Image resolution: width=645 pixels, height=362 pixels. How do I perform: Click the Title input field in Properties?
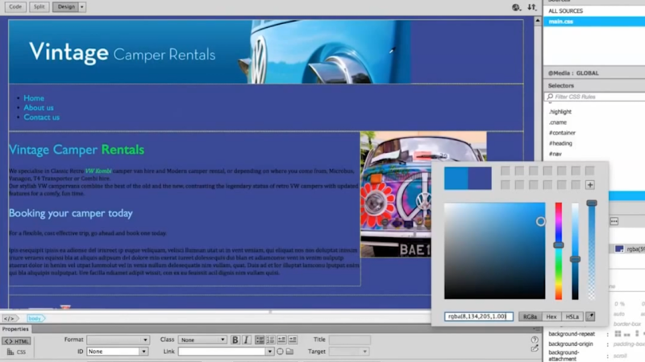[350, 339]
